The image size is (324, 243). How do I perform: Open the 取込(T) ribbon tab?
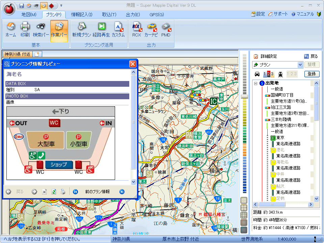coord(109,15)
